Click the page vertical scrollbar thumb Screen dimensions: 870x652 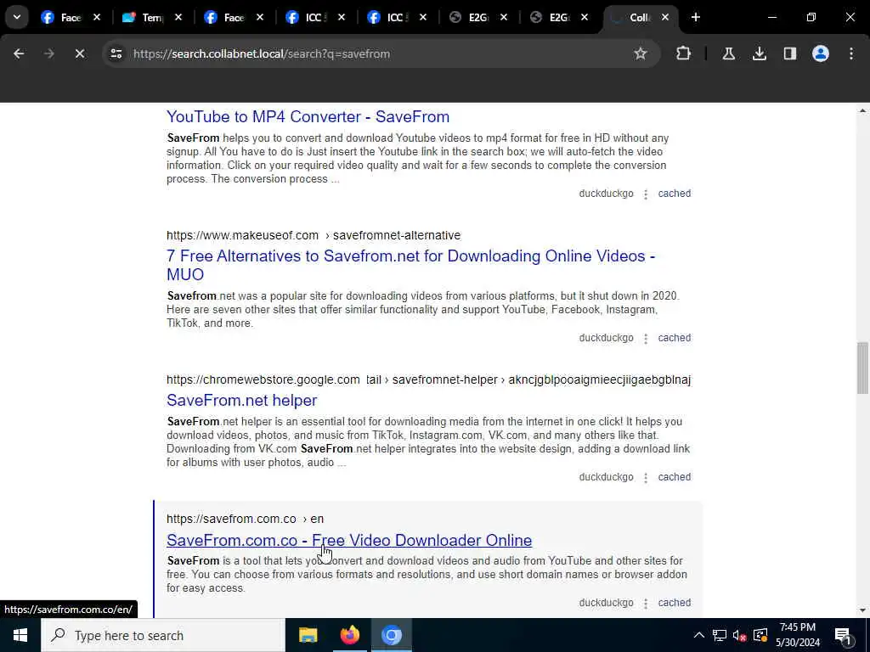click(x=862, y=368)
